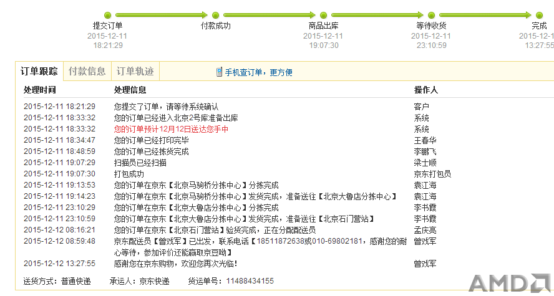Click operator name 孟庆亮

425,231
